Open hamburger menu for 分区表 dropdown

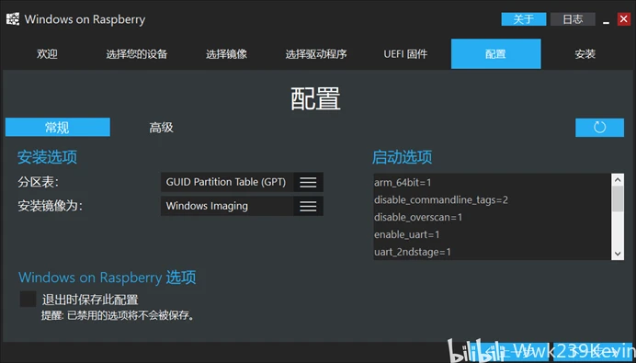[308, 182]
